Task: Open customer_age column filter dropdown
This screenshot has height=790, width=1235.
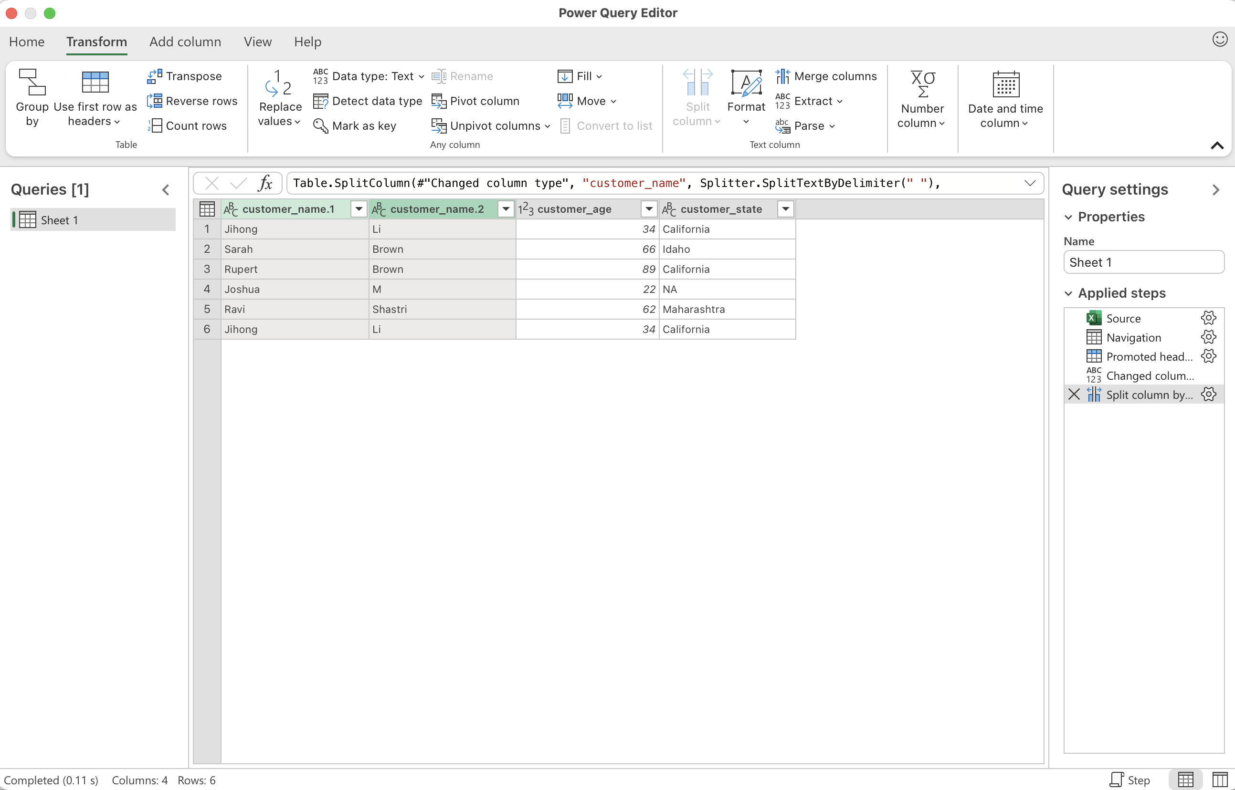Action: pyautogui.click(x=649, y=209)
